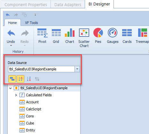Open the Data Adapters tab
Image resolution: width=149 pixels, height=134 pixels.
click(x=68, y=4)
